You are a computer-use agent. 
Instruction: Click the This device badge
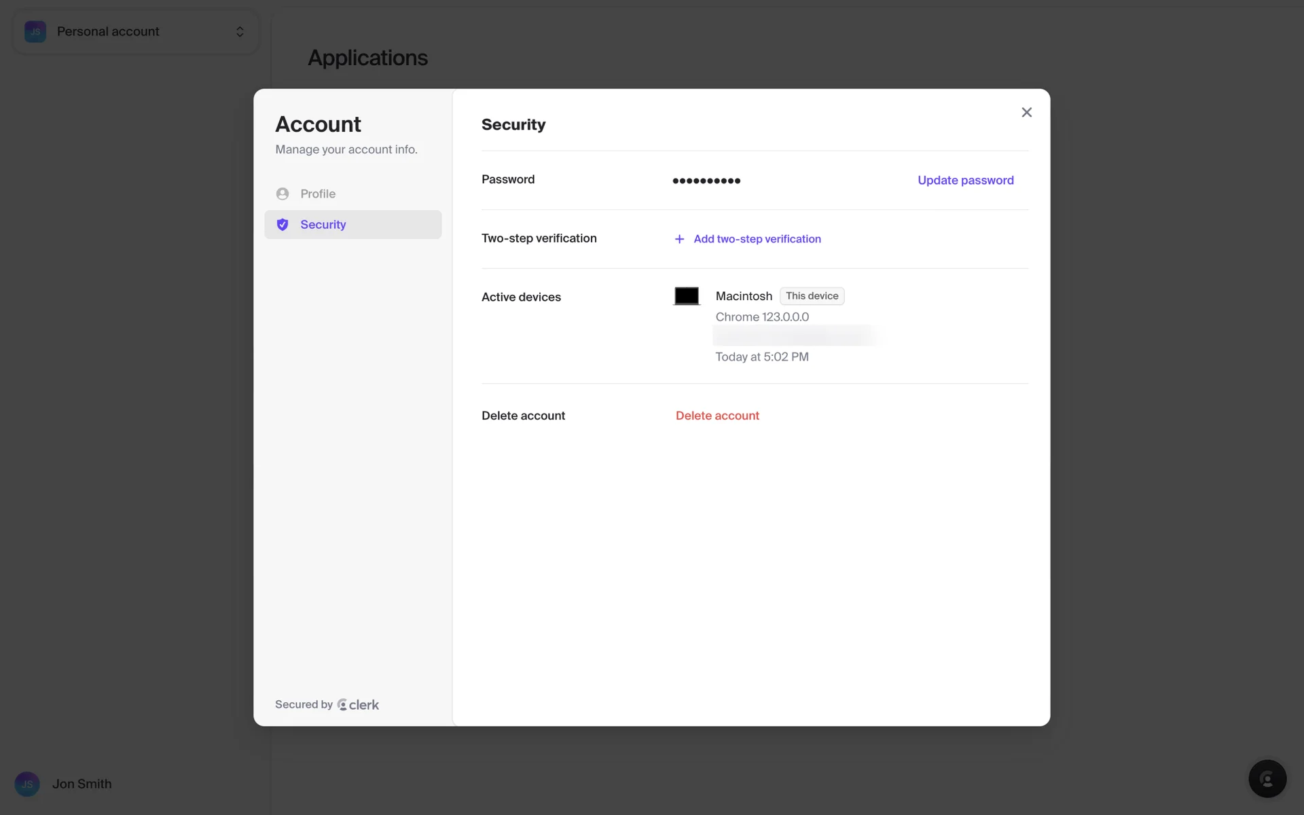pyautogui.click(x=812, y=296)
